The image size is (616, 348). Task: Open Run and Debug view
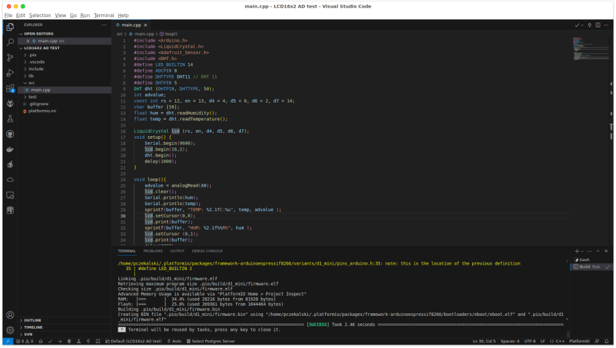point(10,73)
